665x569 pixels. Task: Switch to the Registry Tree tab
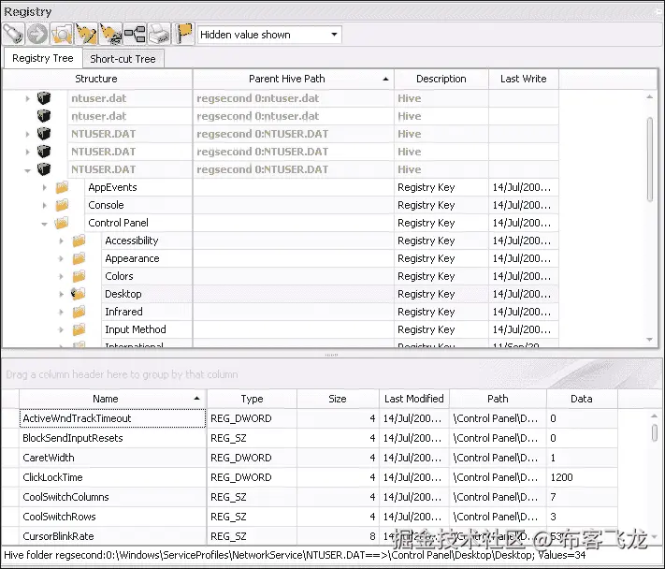[x=43, y=58]
